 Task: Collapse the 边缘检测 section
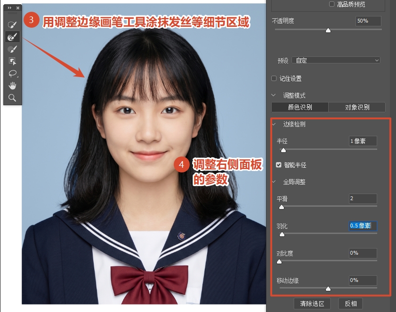point(274,125)
